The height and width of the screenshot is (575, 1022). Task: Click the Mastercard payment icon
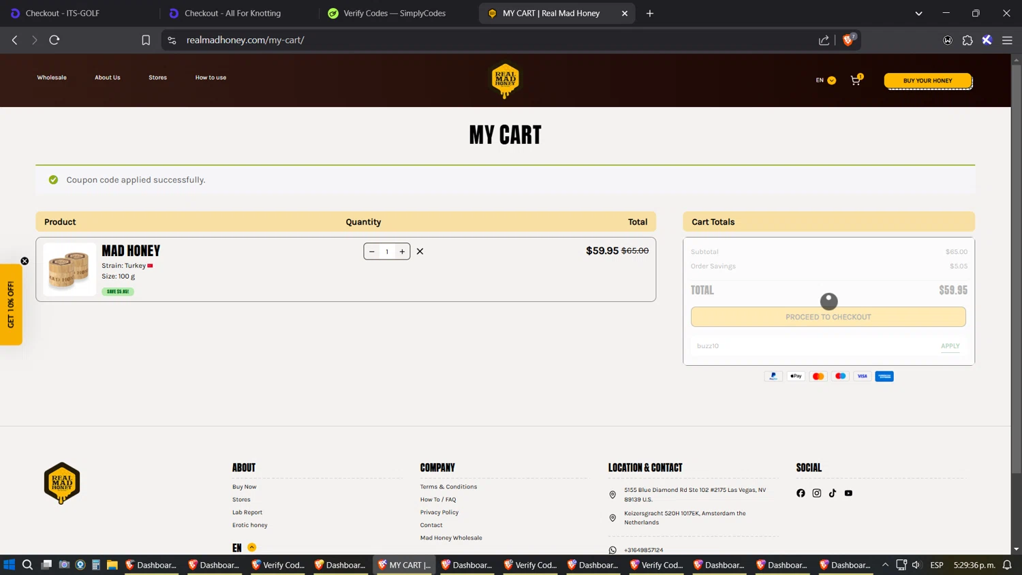tap(818, 376)
